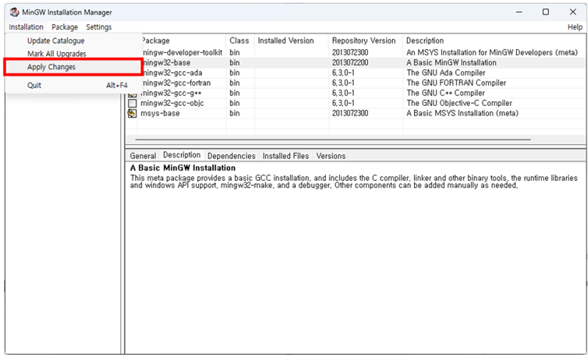
Task: Open the Settings menu
Action: tap(99, 27)
